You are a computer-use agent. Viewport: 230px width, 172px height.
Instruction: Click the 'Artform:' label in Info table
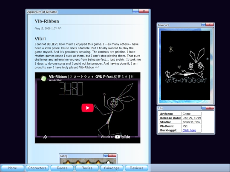tap(167, 114)
